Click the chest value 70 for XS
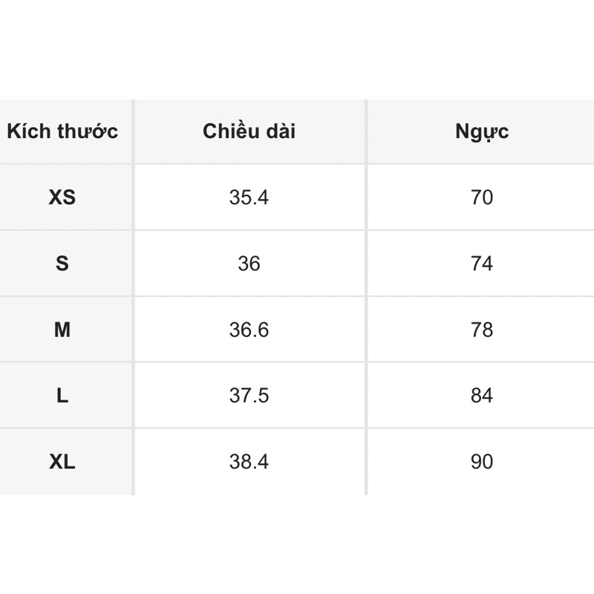Screen dimensions: 594x594 (482, 198)
